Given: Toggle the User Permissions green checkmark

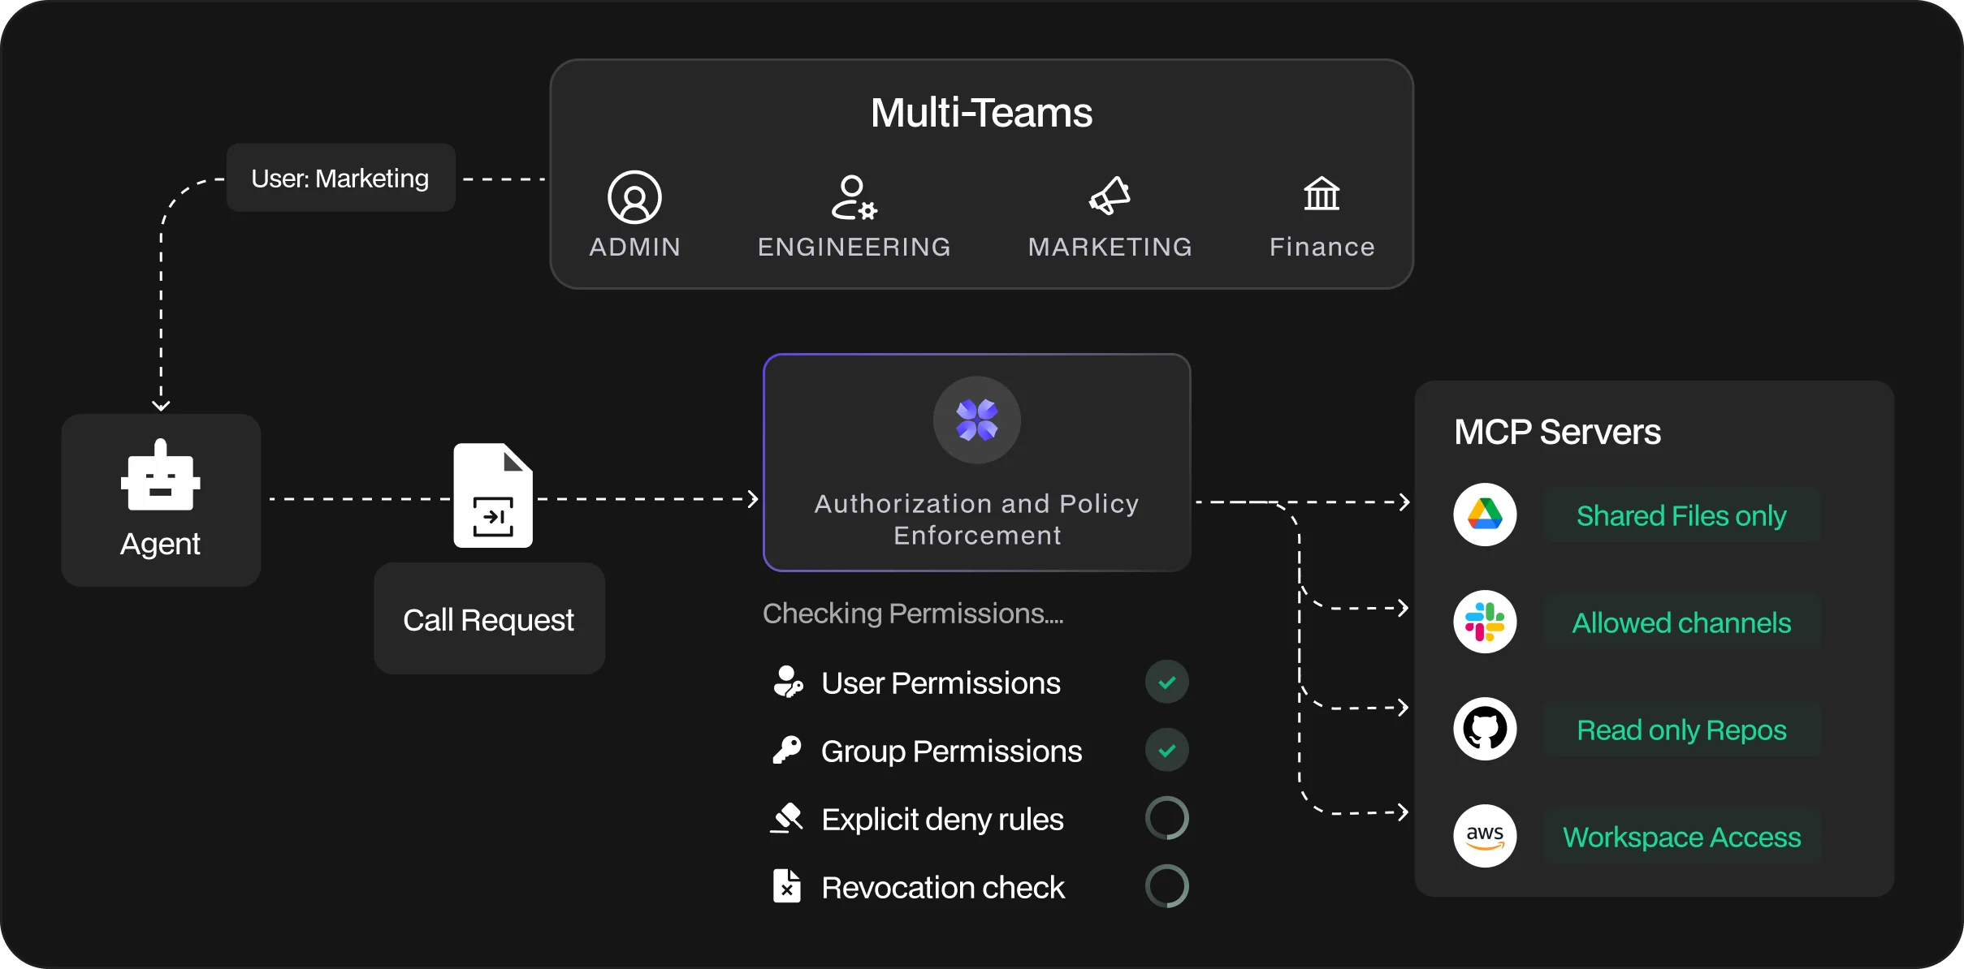Looking at the screenshot, I should (1167, 682).
